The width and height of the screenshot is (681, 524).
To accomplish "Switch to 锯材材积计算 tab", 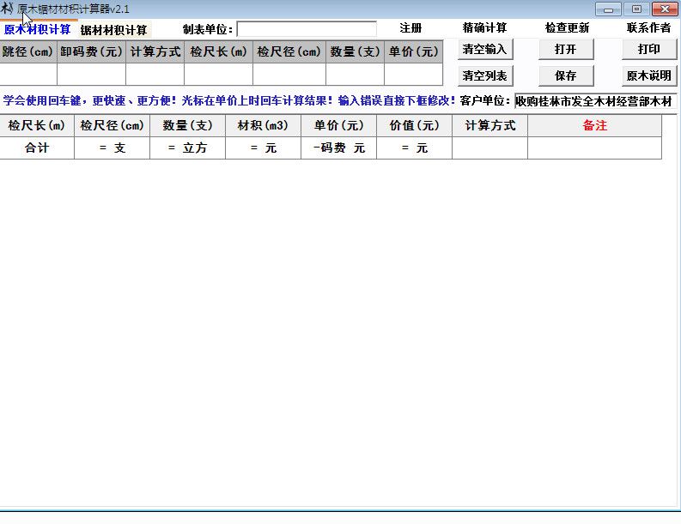I will click(x=114, y=30).
